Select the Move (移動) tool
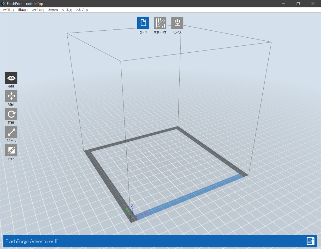 point(11,96)
